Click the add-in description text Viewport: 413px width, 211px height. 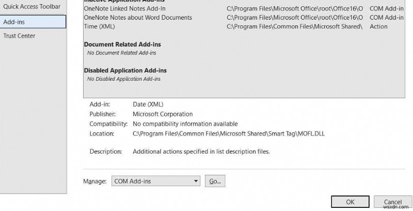[x=201, y=152]
